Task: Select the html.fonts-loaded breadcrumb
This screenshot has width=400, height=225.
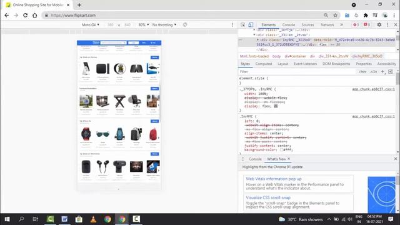Action: pyautogui.click(x=254, y=56)
